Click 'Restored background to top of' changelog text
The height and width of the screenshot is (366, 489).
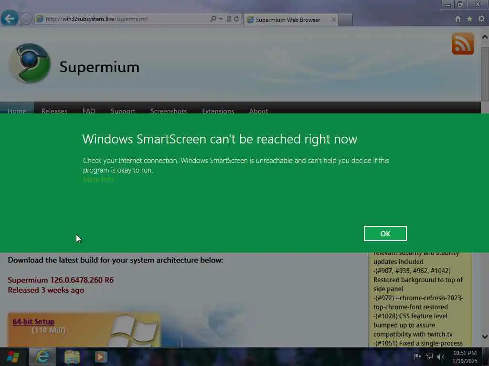(x=418, y=280)
